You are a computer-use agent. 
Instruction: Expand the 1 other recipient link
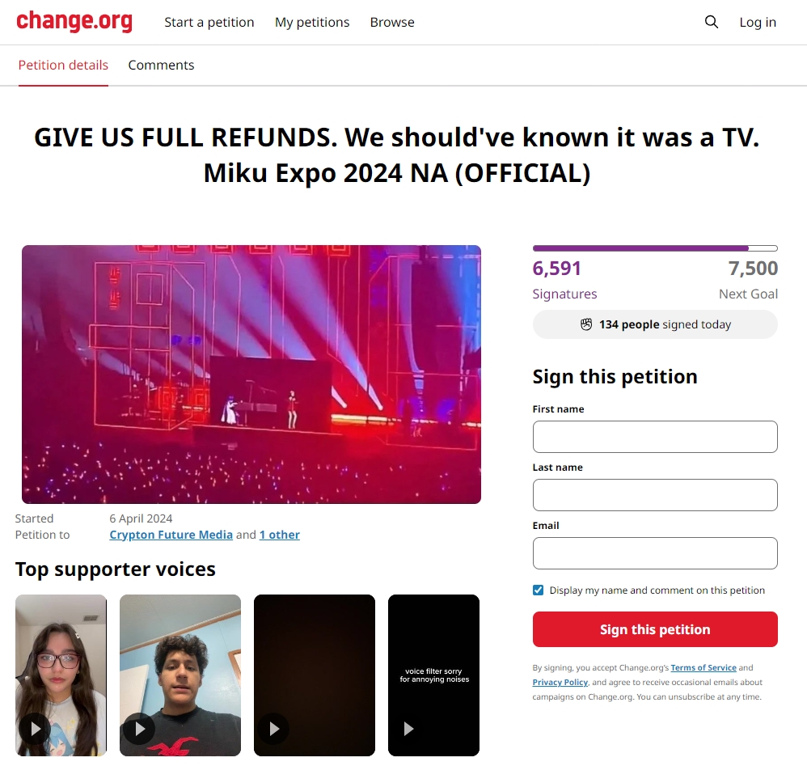pos(280,535)
